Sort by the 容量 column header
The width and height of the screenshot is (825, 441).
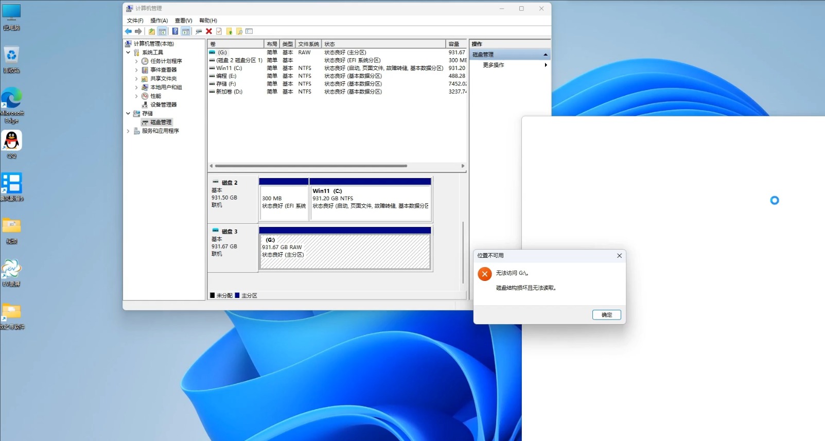click(457, 44)
